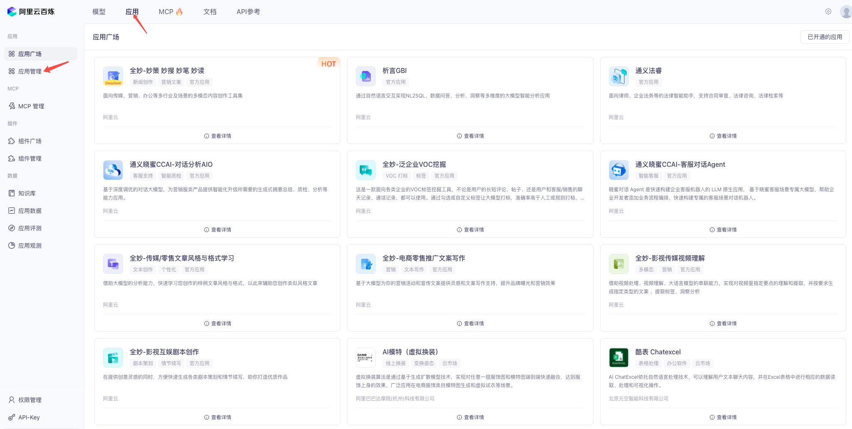Image resolution: width=852 pixels, height=429 pixels.
Task: Click the 全妙-影视传媒视频理解 app icon
Action: 619,264
